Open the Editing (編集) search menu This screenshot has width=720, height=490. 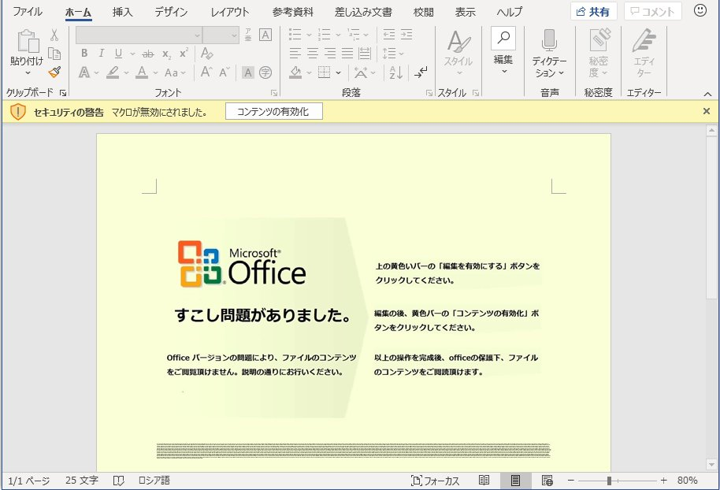point(503,51)
